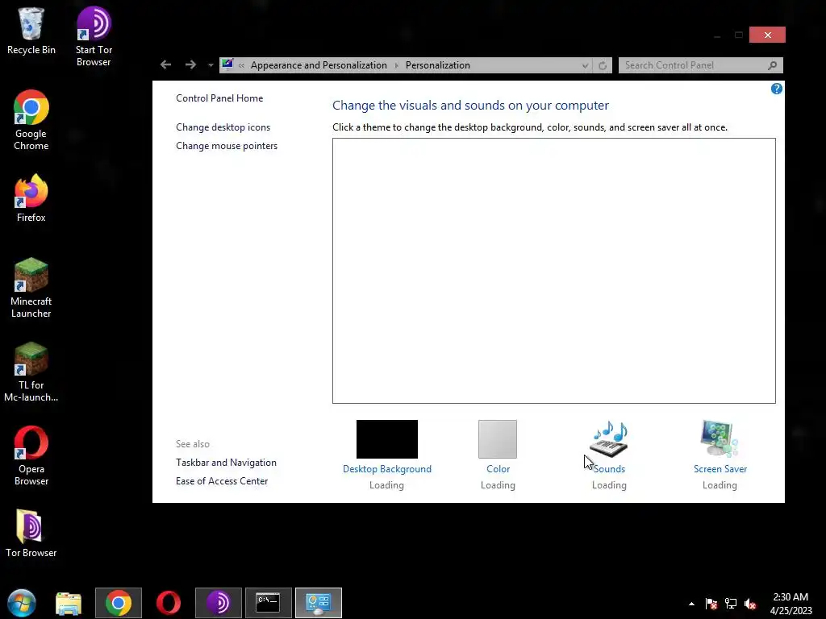Click the gray Color swatch
This screenshot has height=619, width=826.
(x=498, y=439)
